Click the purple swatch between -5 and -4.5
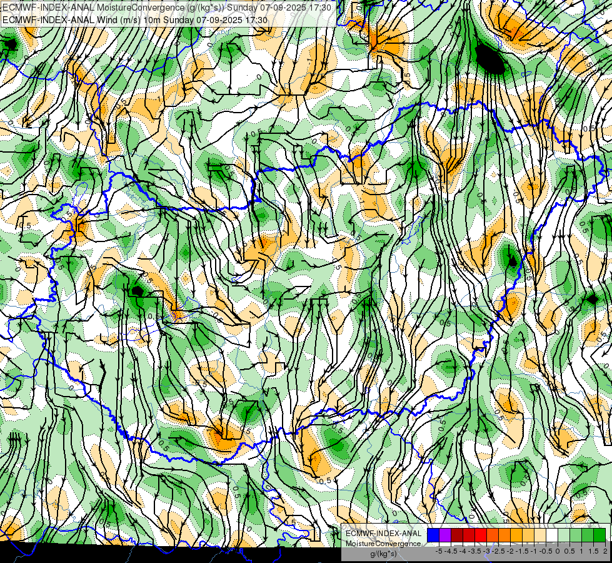612x563 pixels. click(x=445, y=535)
